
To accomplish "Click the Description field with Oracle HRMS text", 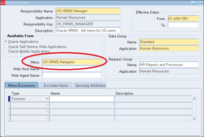I will [88, 30].
